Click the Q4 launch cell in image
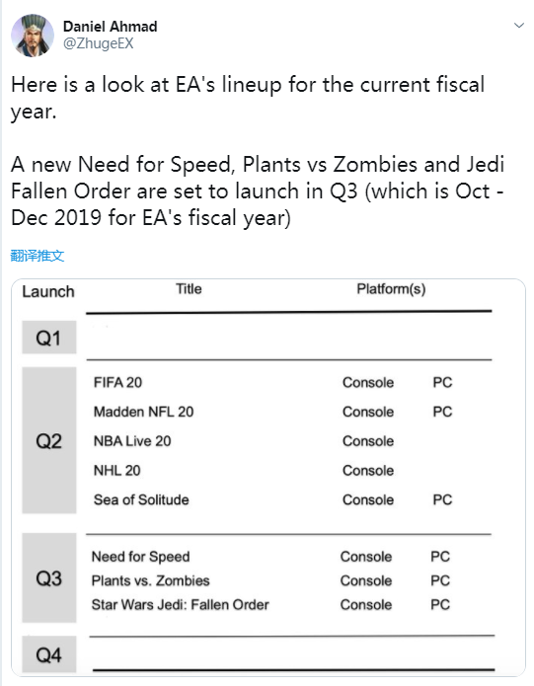Screen dimensions: 534x686 (49, 654)
